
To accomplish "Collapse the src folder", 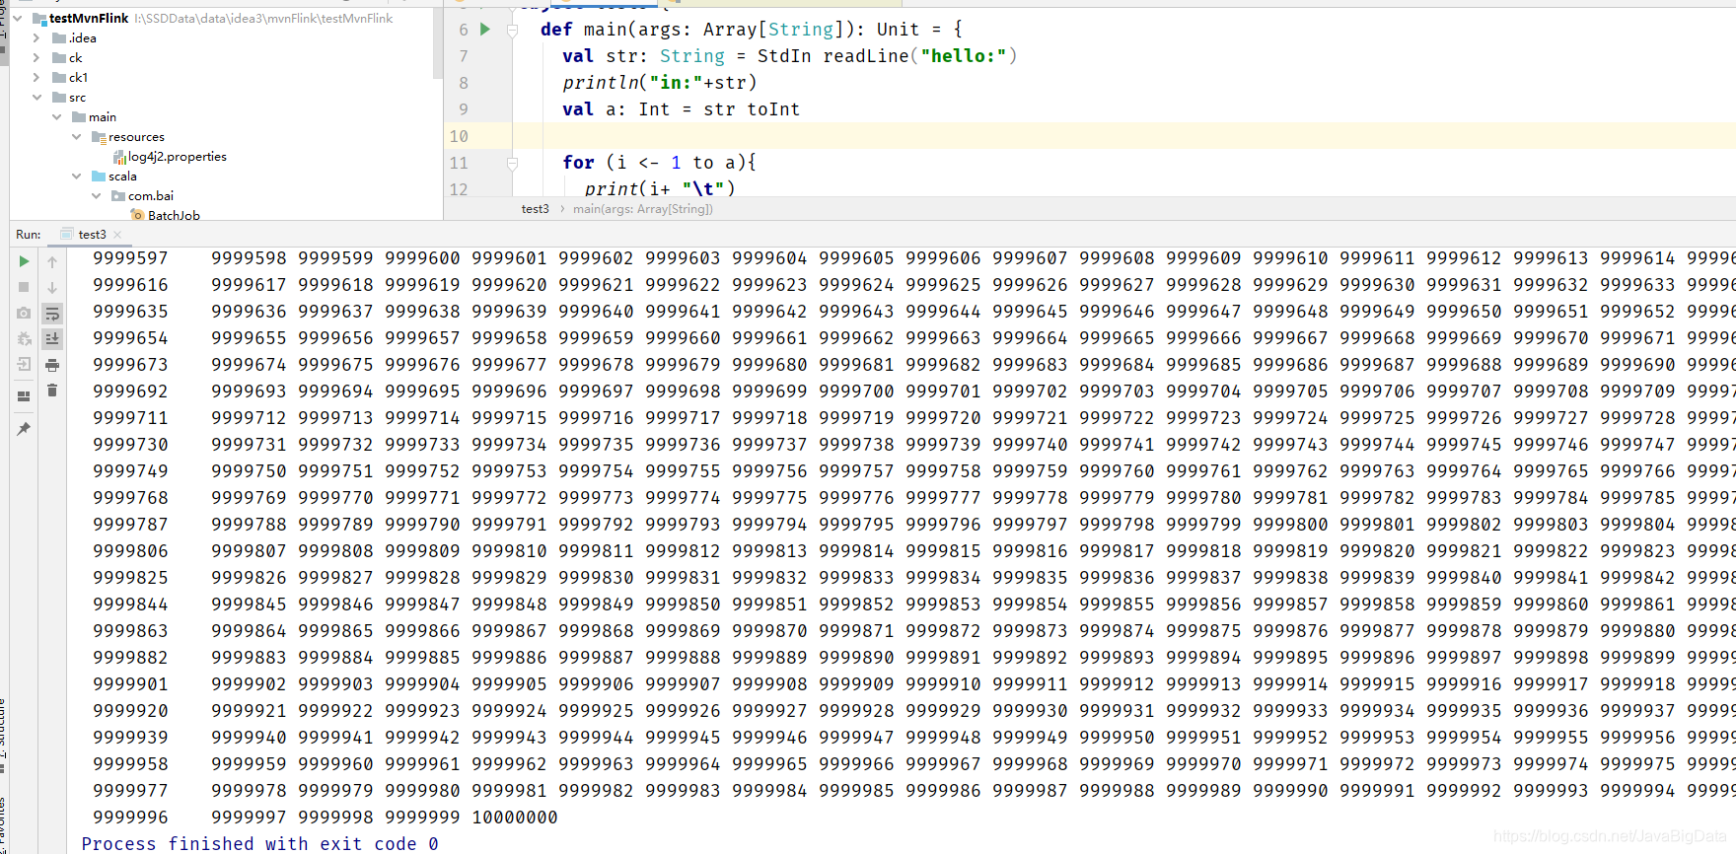I will pyautogui.click(x=36, y=98).
